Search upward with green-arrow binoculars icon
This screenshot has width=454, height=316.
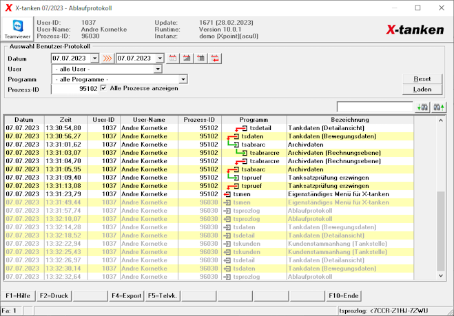click(x=439, y=107)
